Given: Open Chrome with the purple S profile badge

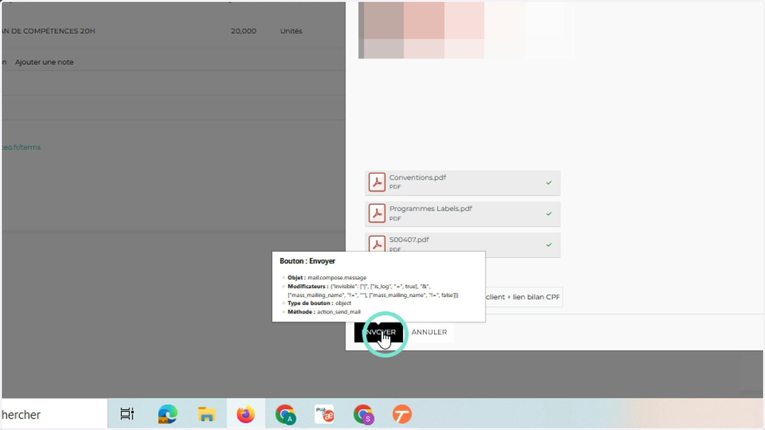Looking at the screenshot, I should point(363,414).
